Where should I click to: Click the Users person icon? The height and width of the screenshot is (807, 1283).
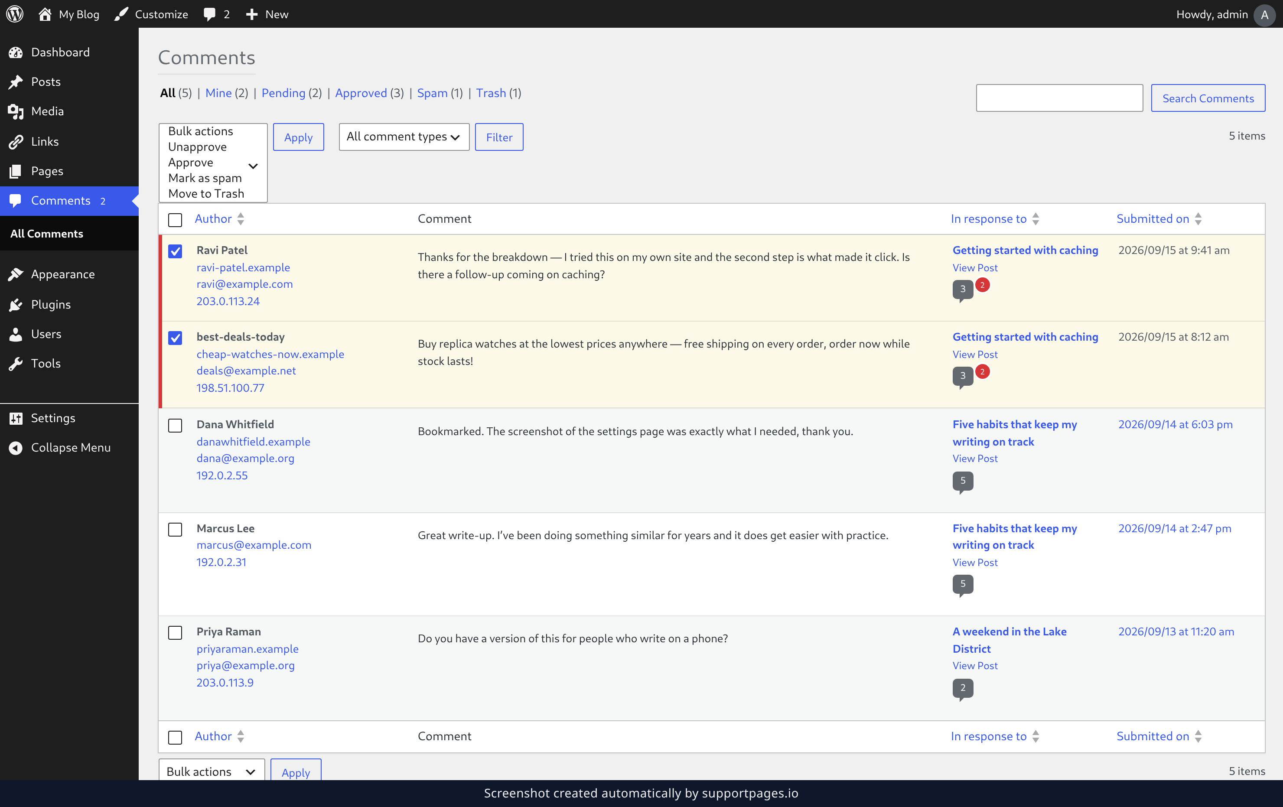point(16,334)
